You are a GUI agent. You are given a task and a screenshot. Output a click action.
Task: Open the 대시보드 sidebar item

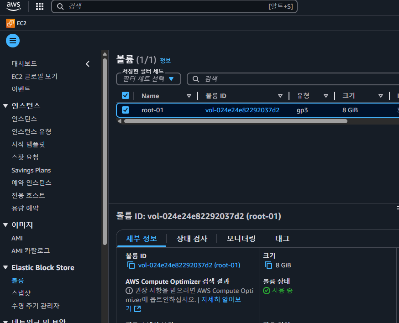[24, 63]
